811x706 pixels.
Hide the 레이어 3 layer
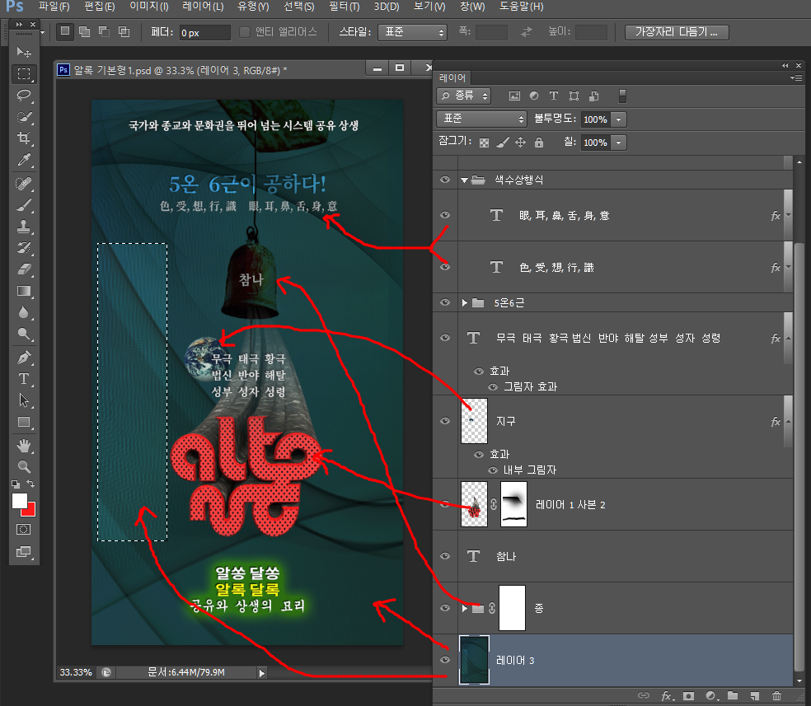(x=445, y=660)
